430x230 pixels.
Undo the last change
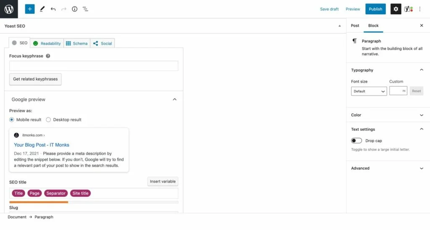coord(53,9)
